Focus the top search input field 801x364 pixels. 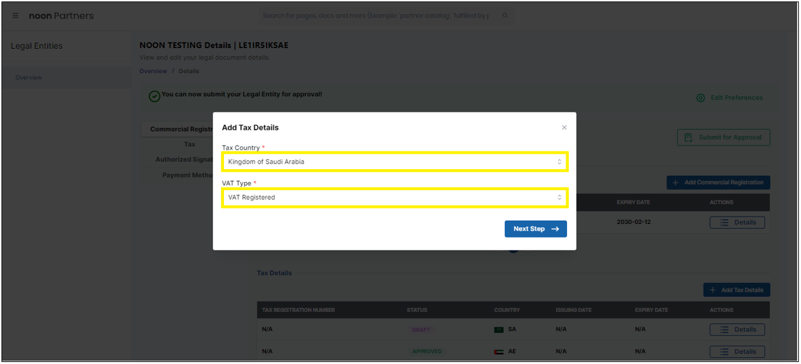coord(375,16)
